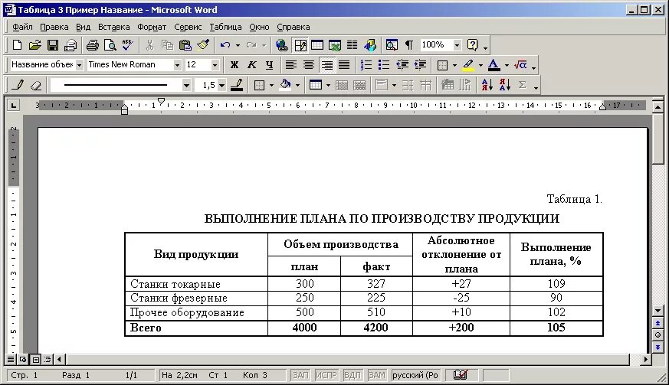
Task: Click the ЗАП status bar indicator
Action: 300,375
